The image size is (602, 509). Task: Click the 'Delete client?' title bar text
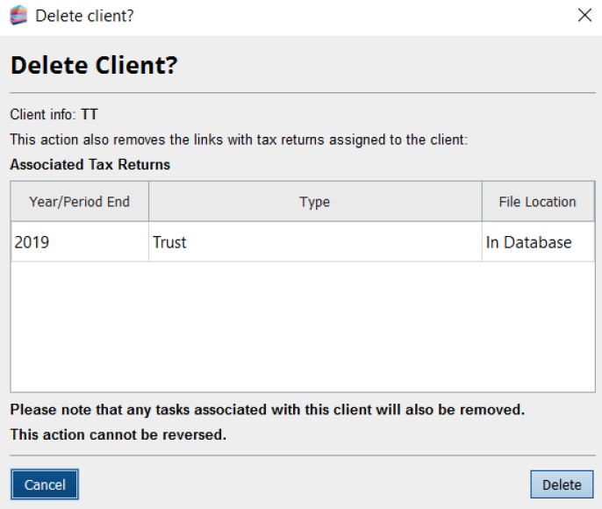(85, 16)
